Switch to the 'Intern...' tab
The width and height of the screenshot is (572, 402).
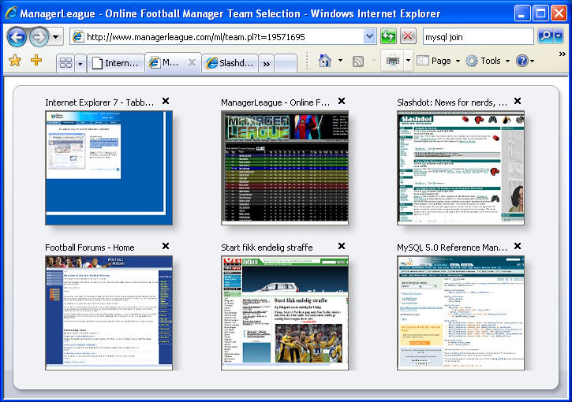click(116, 63)
